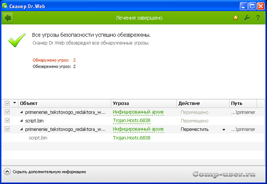Viewport: 267px width, 184px height.
Task: Collapse details with Скрыть дополнительную информацию arrow
Action: coord(7,172)
